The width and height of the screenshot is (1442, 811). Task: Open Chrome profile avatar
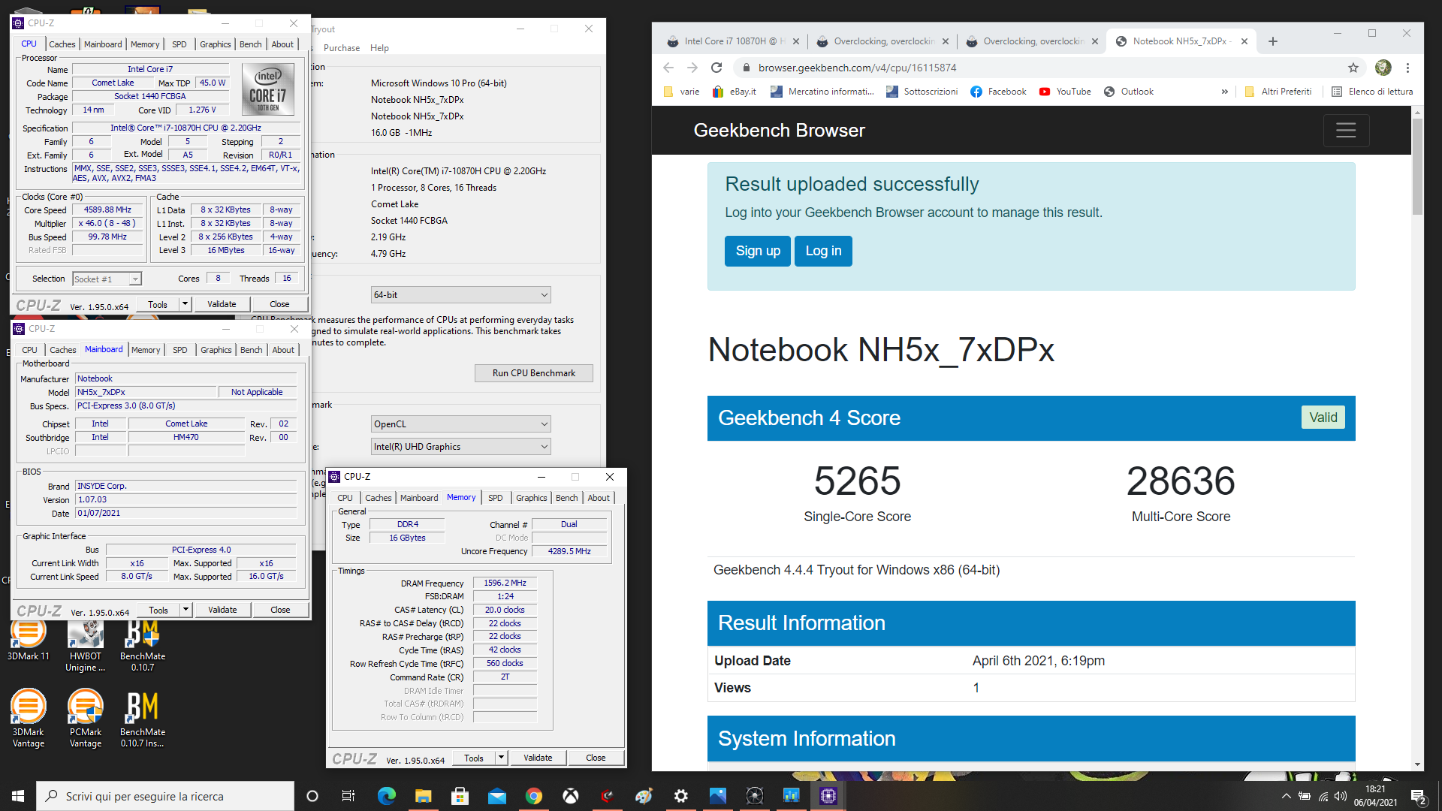pos(1383,68)
